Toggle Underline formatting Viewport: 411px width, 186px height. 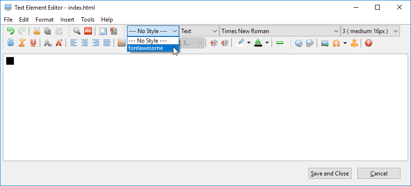[x=33, y=43]
